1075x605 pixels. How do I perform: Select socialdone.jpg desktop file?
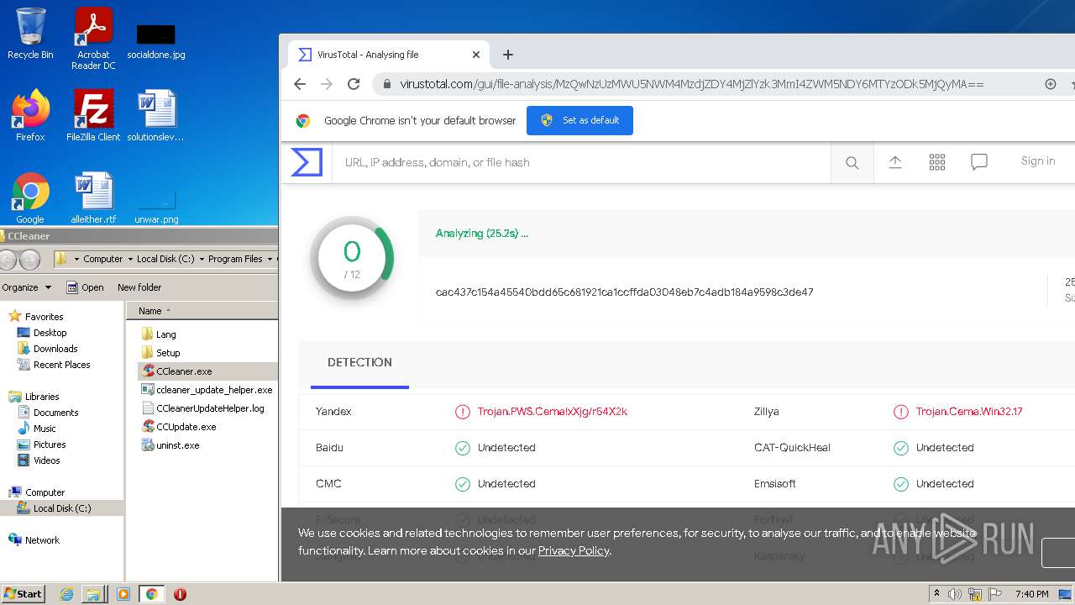tap(156, 40)
